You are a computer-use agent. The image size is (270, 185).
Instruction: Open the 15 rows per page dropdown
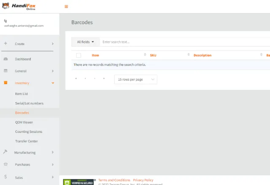136,79
